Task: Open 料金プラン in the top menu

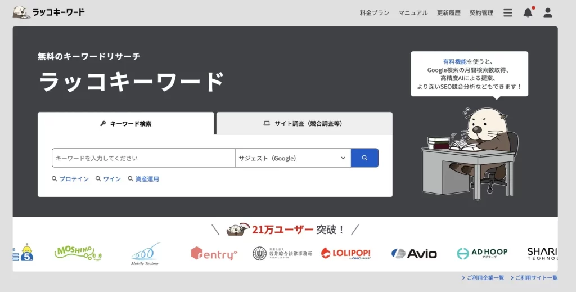Action: click(x=375, y=12)
